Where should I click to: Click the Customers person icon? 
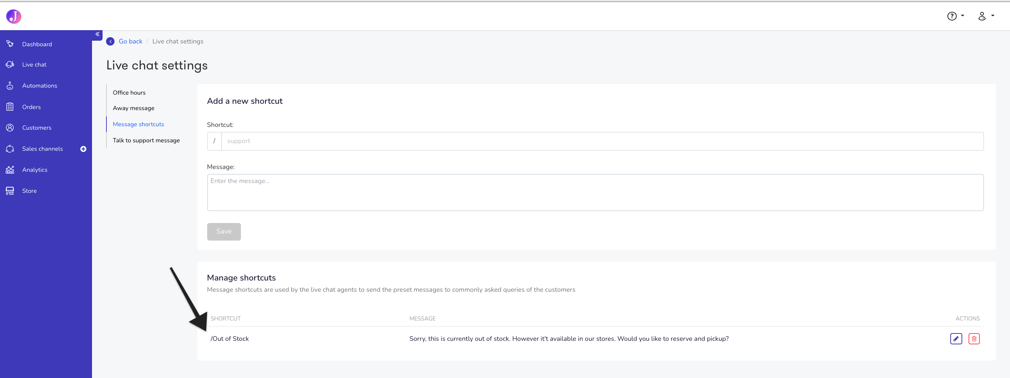[10, 128]
